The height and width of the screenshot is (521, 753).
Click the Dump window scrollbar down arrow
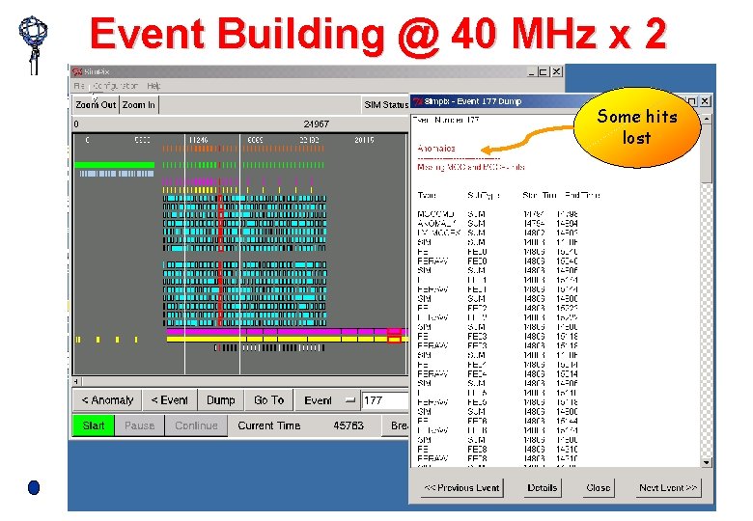[x=707, y=462]
